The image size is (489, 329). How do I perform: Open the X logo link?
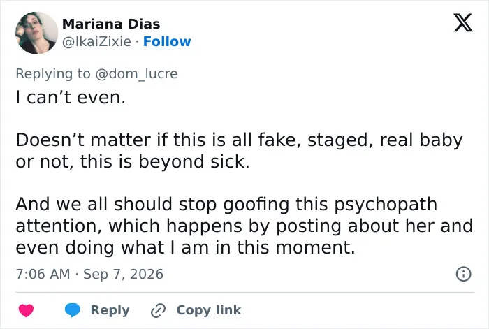[463, 22]
